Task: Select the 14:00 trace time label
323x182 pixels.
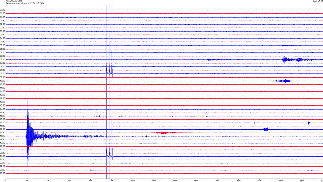Action: coord(3,109)
